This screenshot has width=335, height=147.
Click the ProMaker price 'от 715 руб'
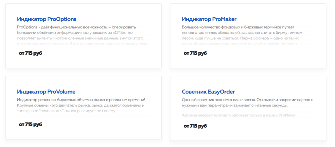195,53
